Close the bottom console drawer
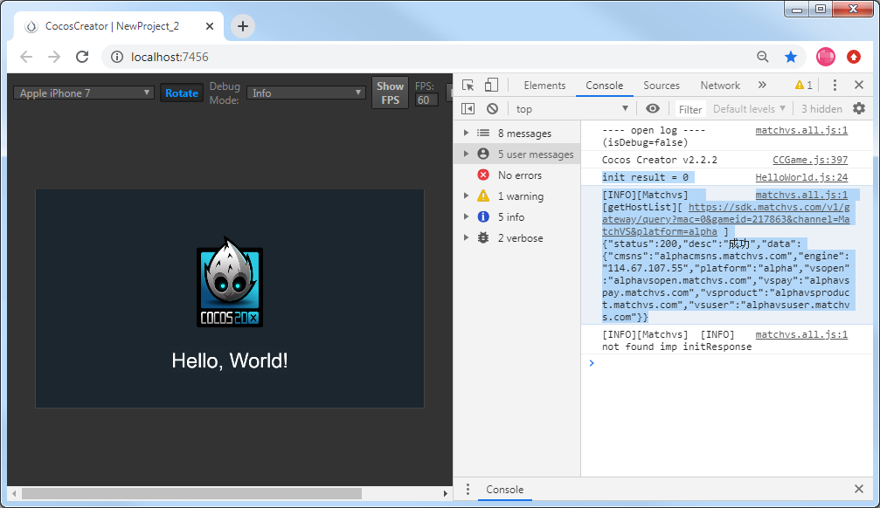The width and height of the screenshot is (880, 508). pyautogui.click(x=859, y=489)
